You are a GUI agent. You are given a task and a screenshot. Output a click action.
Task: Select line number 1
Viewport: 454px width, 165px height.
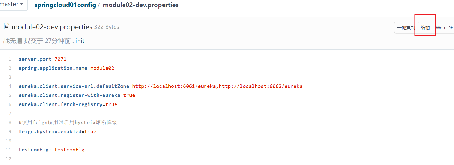pos(10,59)
